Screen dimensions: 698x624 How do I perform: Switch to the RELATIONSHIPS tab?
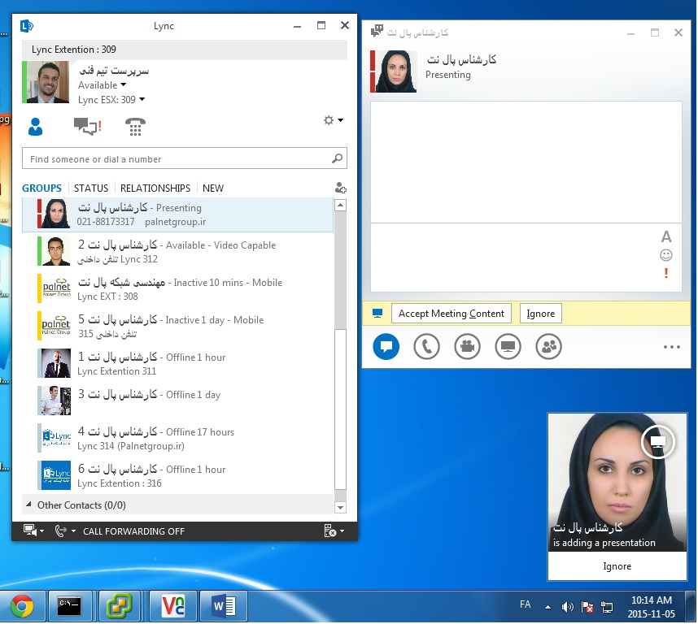[x=155, y=188]
